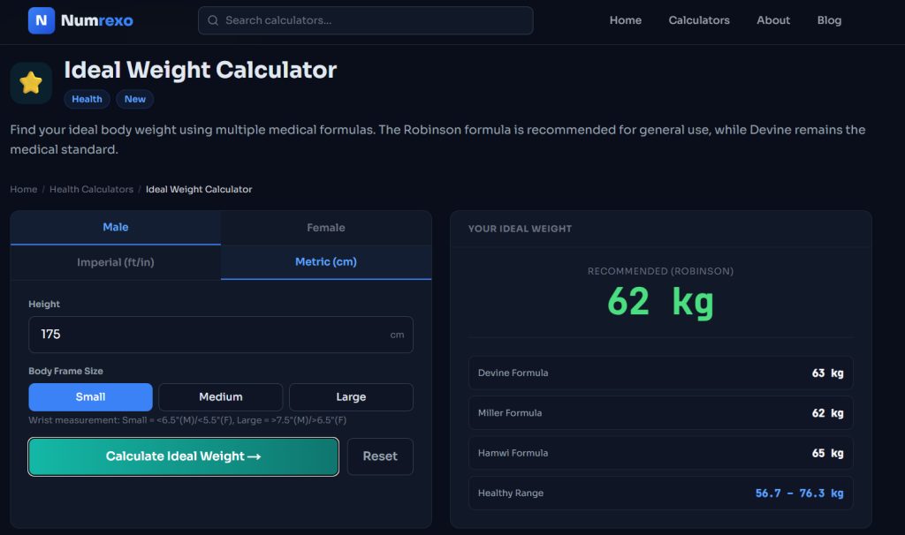Click the Wrist measurement hint text
Image resolution: width=905 pixels, height=535 pixels.
coord(187,420)
